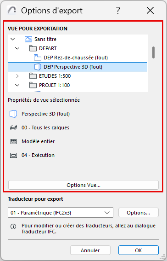The image size is (167, 261).
Task: Click the Archicad icon in the title bar
Action: click(x=11, y=10)
